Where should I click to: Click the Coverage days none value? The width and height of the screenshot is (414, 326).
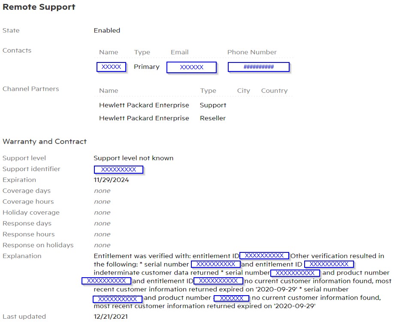[102, 191]
